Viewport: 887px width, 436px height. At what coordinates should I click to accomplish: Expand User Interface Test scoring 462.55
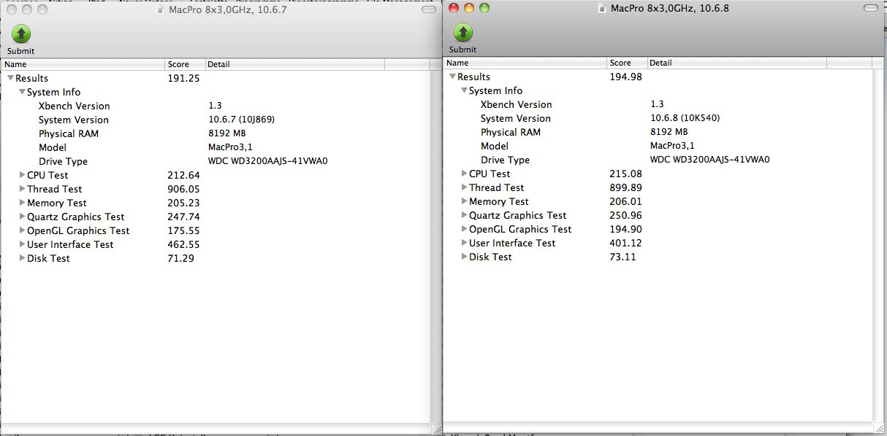pyautogui.click(x=22, y=244)
